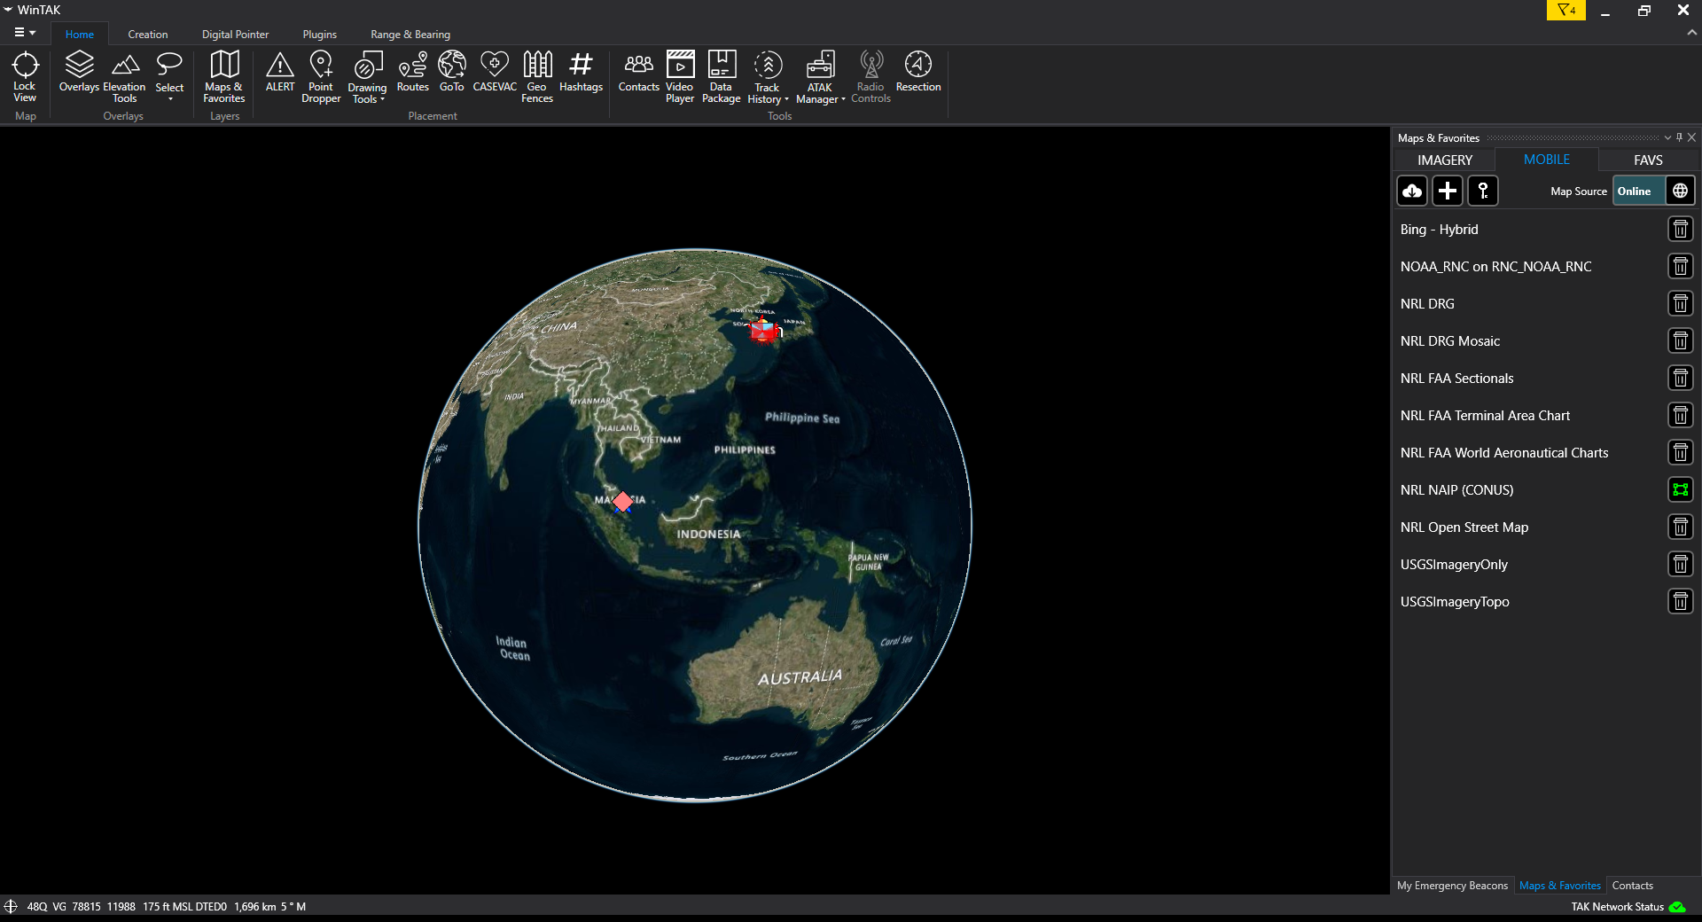Click the Resection icon
Image resolution: width=1702 pixels, height=922 pixels.
(918, 72)
